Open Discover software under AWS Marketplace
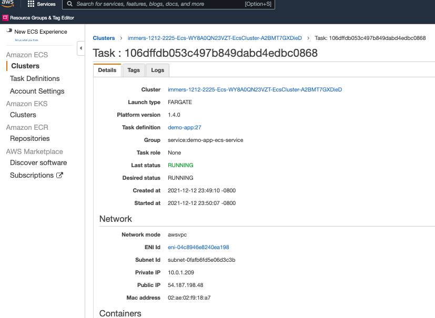Image resolution: width=435 pixels, height=318 pixels. coord(38,163)
